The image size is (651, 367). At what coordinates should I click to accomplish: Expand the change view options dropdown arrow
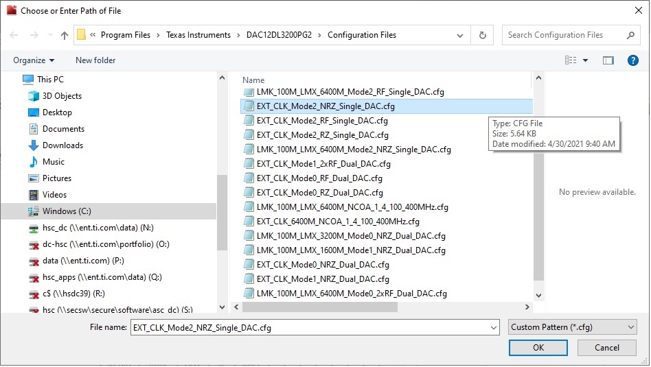[586, 60]
